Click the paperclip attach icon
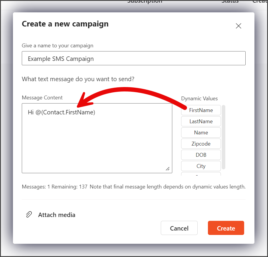 (x=29, y=214)
